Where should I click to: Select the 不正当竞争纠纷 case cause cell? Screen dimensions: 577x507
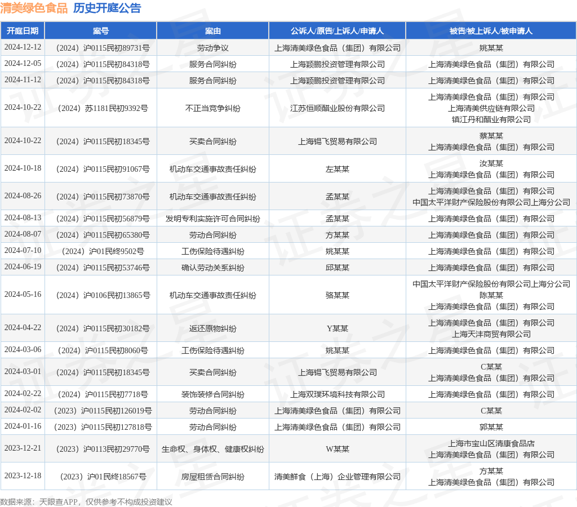(x=213, y=108)
